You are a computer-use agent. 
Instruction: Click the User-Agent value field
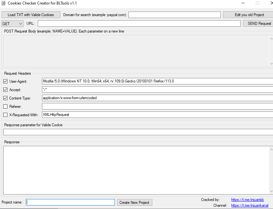click(157, 81)
